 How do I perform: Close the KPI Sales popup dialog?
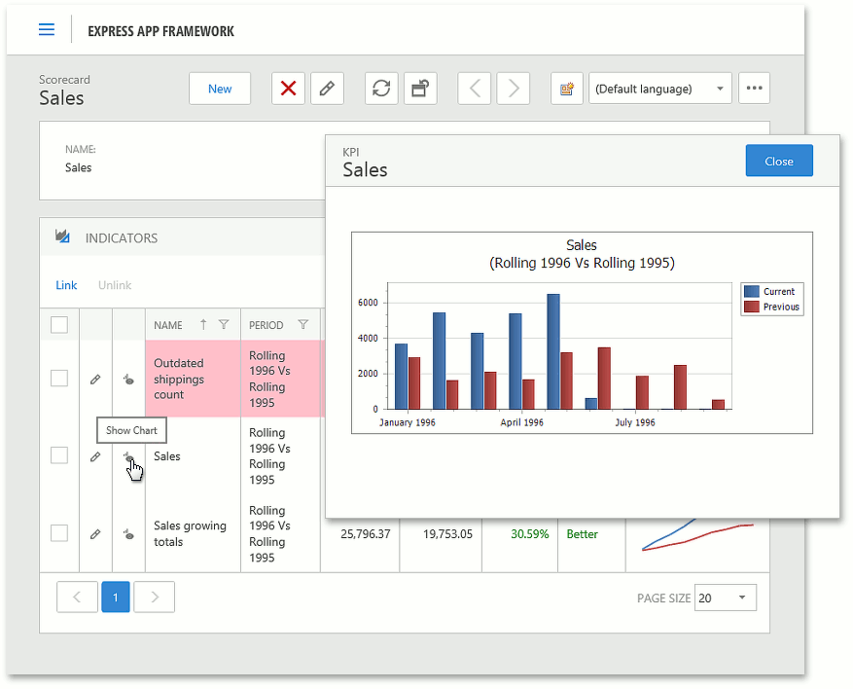(x=778, y=161)
